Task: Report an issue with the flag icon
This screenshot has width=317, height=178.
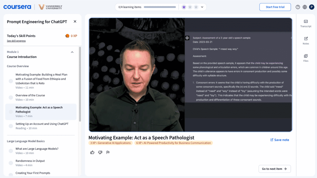Action: pyautogui.click(x=108, y=152)
